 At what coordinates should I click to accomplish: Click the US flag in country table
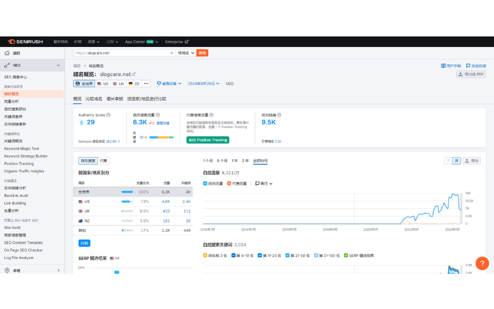(80, 201)
